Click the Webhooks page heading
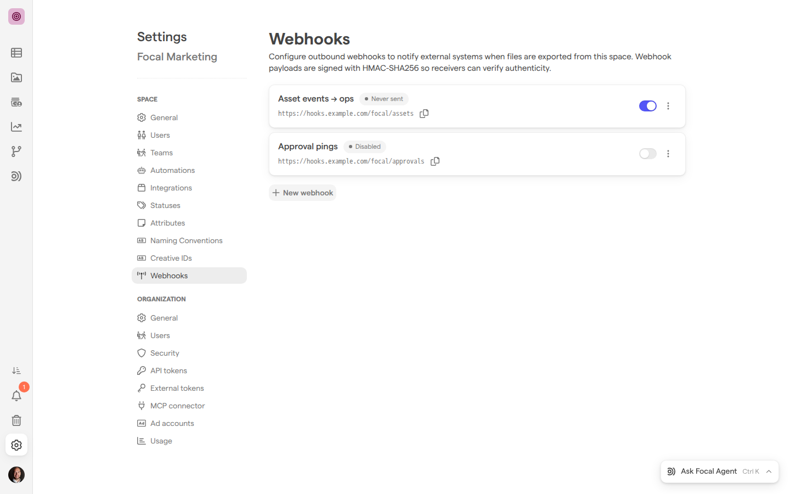Image resolution: width=790 pixels, height=494 pixels. (x=309, y=39)
